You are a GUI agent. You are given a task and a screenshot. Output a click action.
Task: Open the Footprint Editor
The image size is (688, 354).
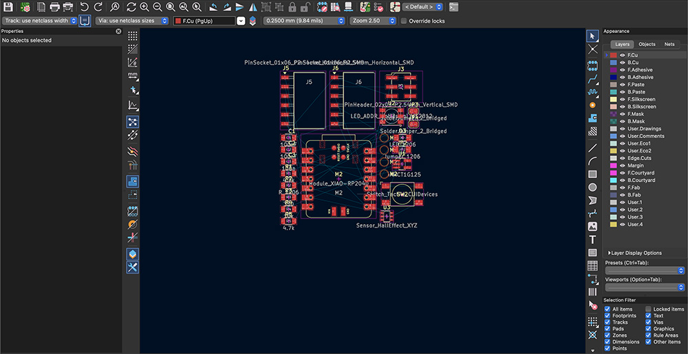tap(323, 7)
